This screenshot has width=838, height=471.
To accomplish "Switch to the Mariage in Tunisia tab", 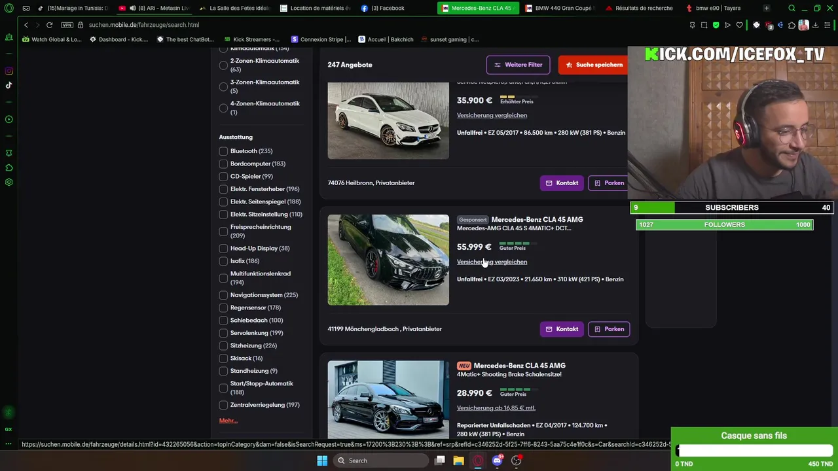I will (x=73, y=9).
